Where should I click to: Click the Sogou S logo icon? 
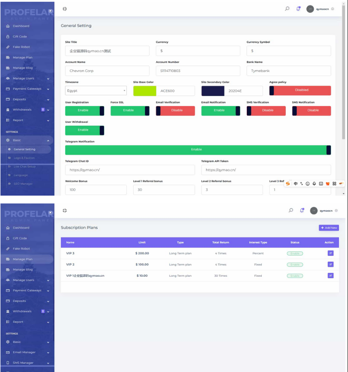(288, 184)
